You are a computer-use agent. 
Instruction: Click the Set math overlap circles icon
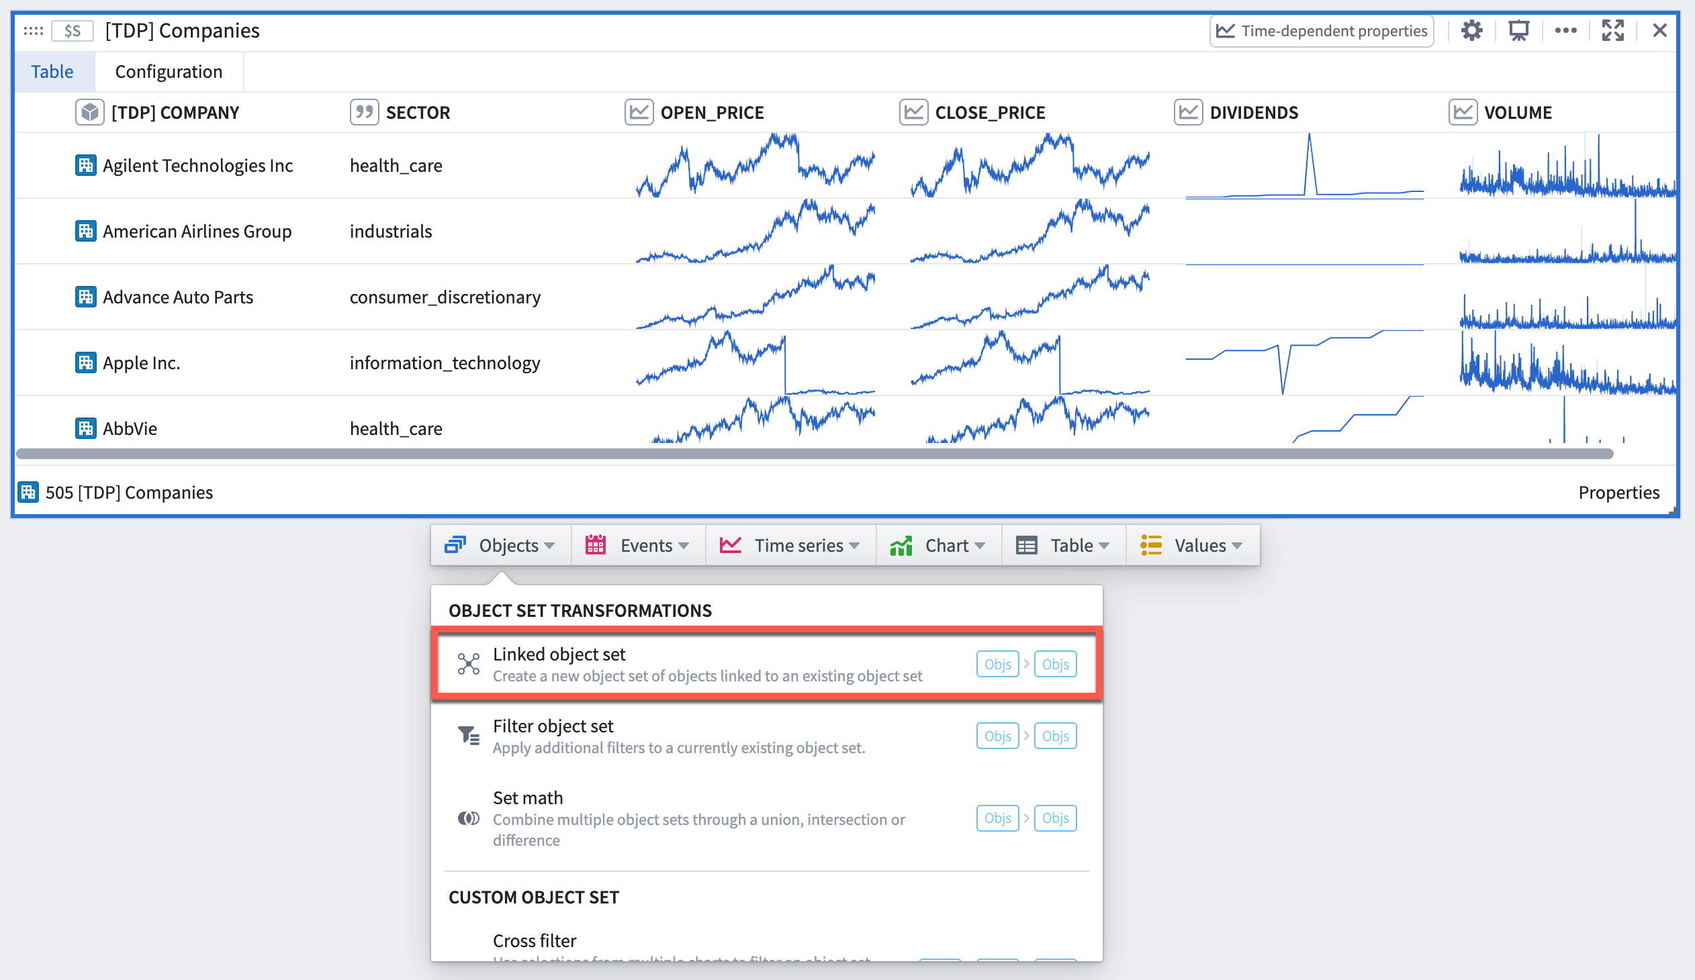point(468,818)
